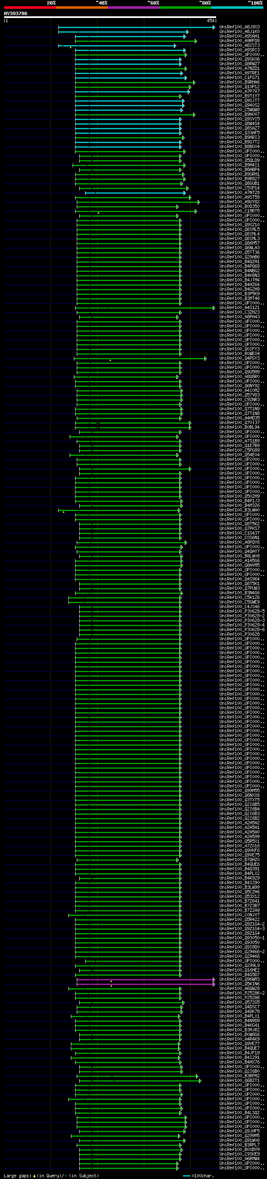Click the query name AV393786

(x=15, y=13)
